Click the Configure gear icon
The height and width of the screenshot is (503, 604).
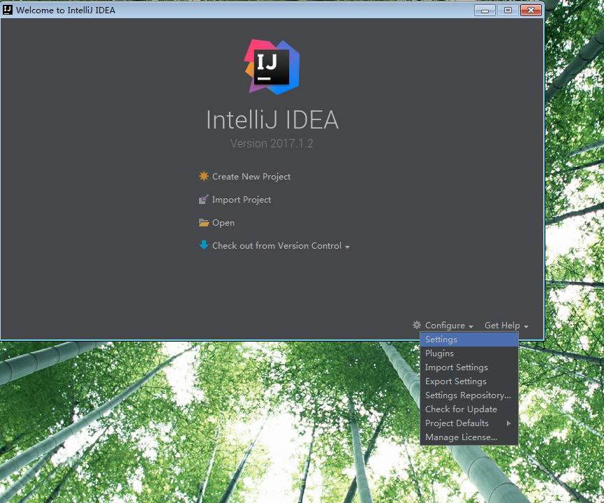coord(416,325)
